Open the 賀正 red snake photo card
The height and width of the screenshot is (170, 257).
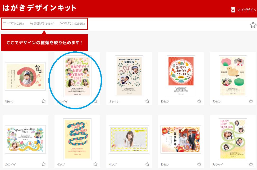pos(25,76)
